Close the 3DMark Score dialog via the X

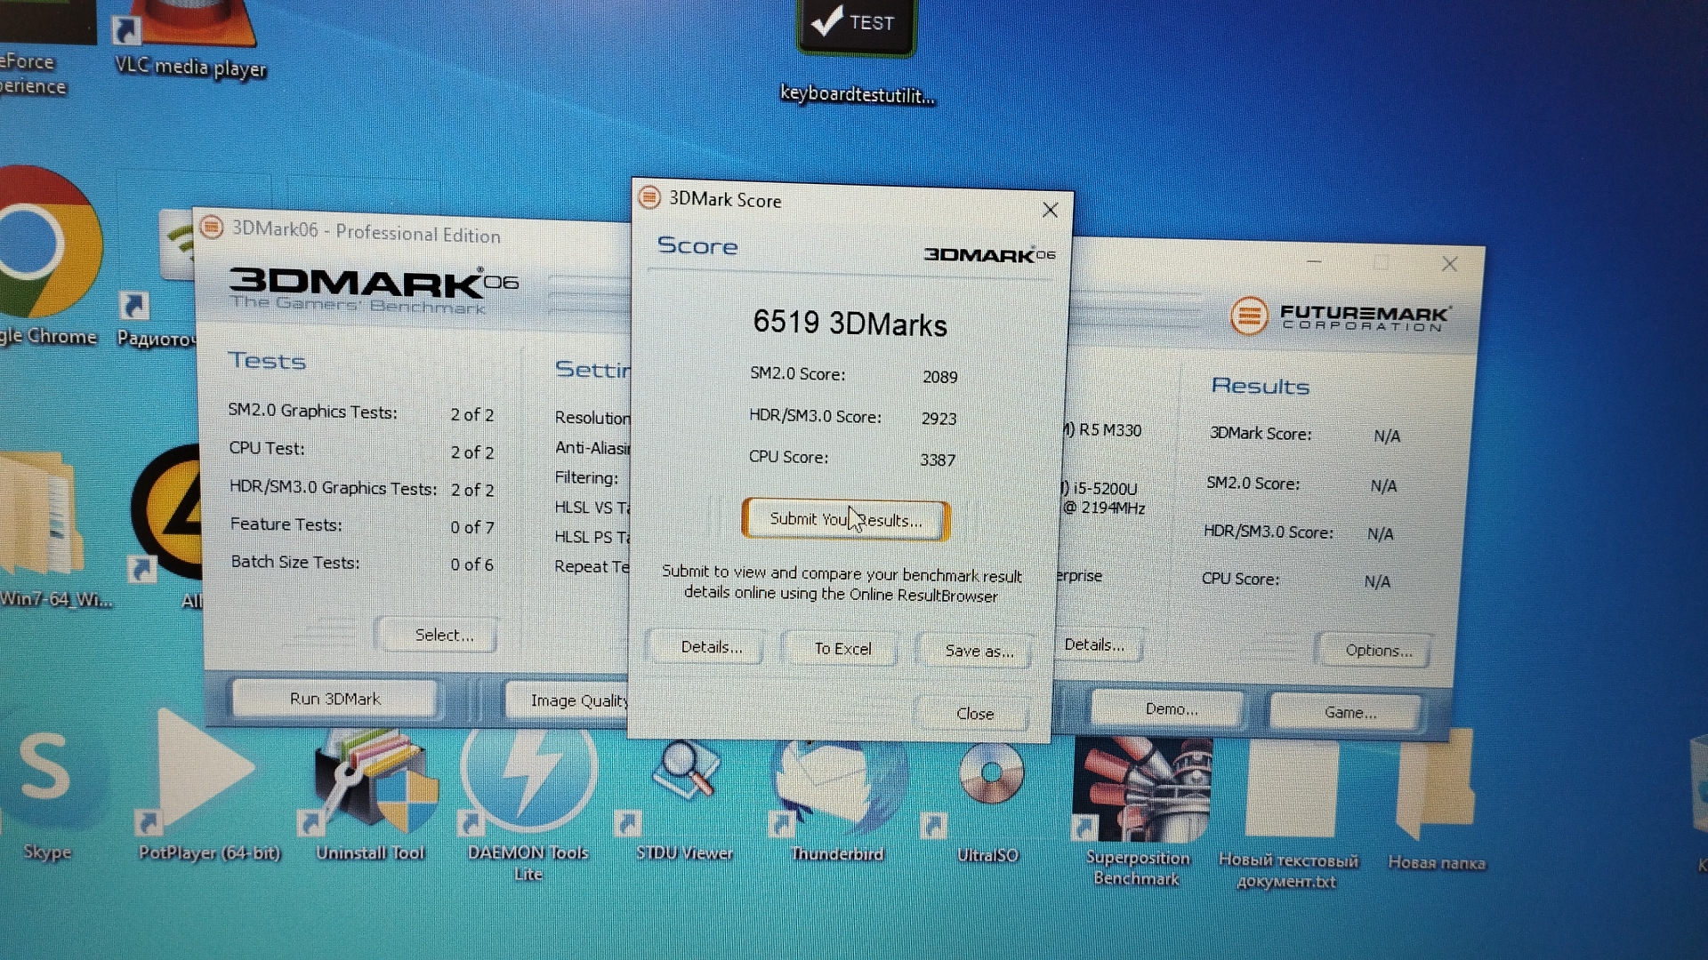[x=1050, y=210]
